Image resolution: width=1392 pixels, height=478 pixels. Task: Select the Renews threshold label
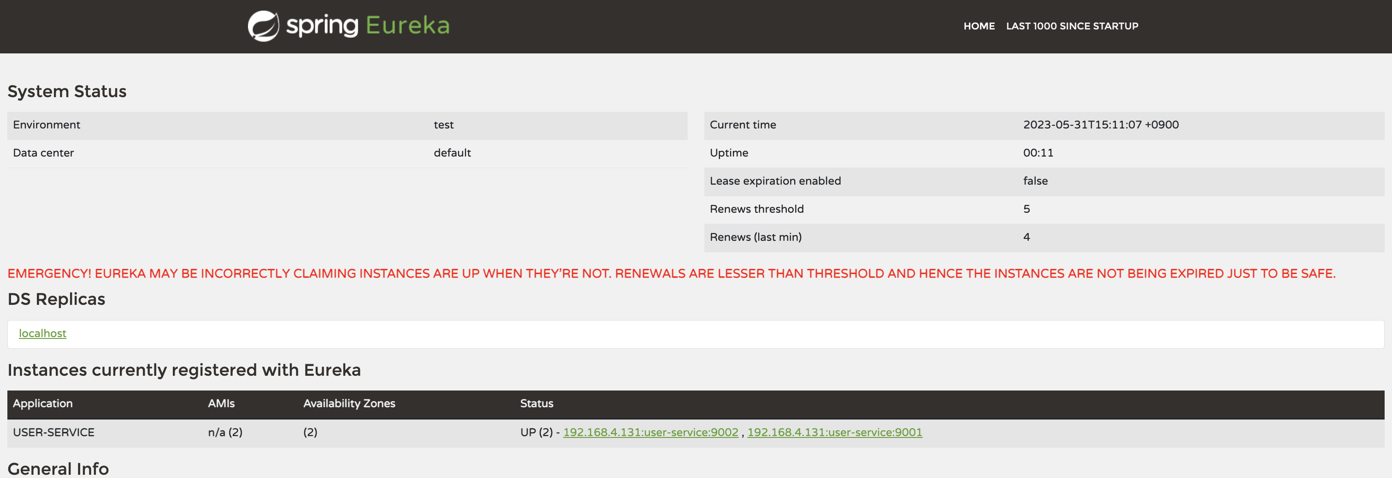tap(756, 209)
